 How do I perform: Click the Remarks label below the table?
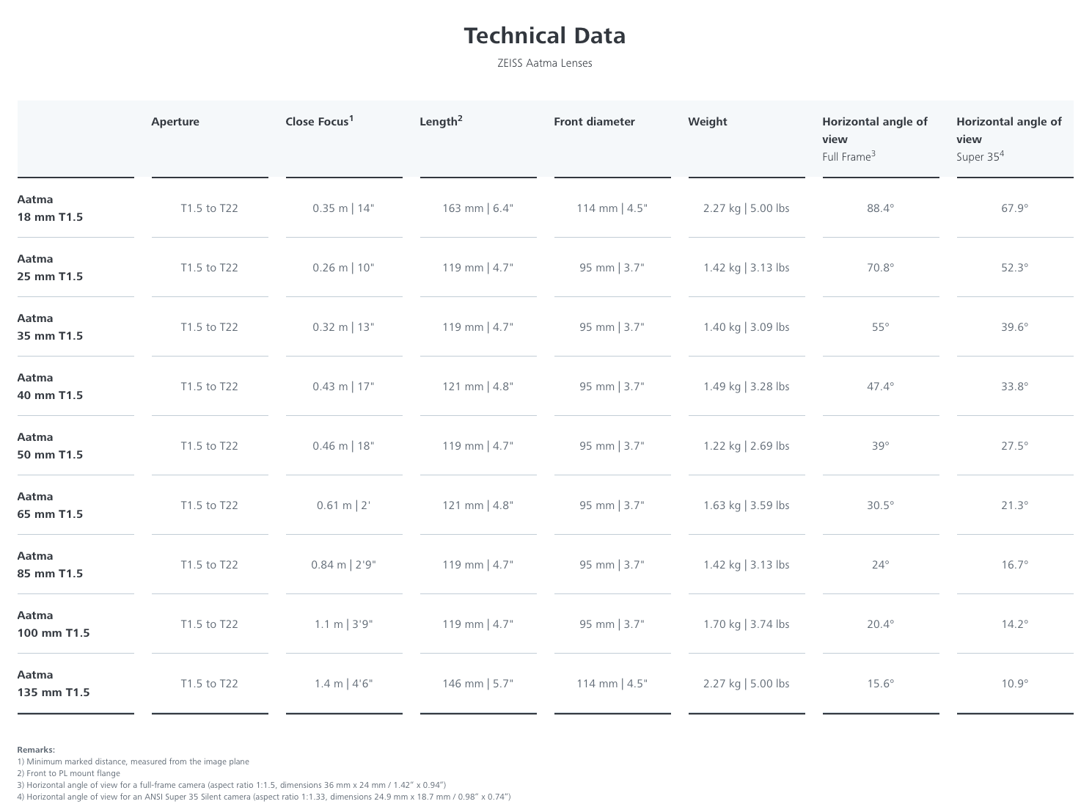(36, 750)
